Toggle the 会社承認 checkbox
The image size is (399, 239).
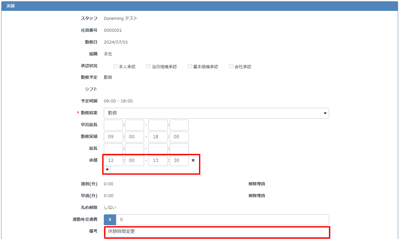(x=231, y=66)
